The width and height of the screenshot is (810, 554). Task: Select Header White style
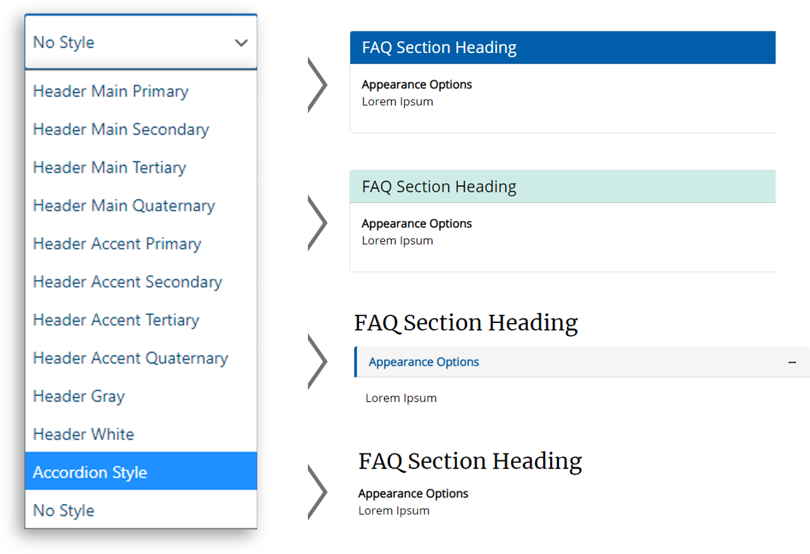tap(83, 434)
